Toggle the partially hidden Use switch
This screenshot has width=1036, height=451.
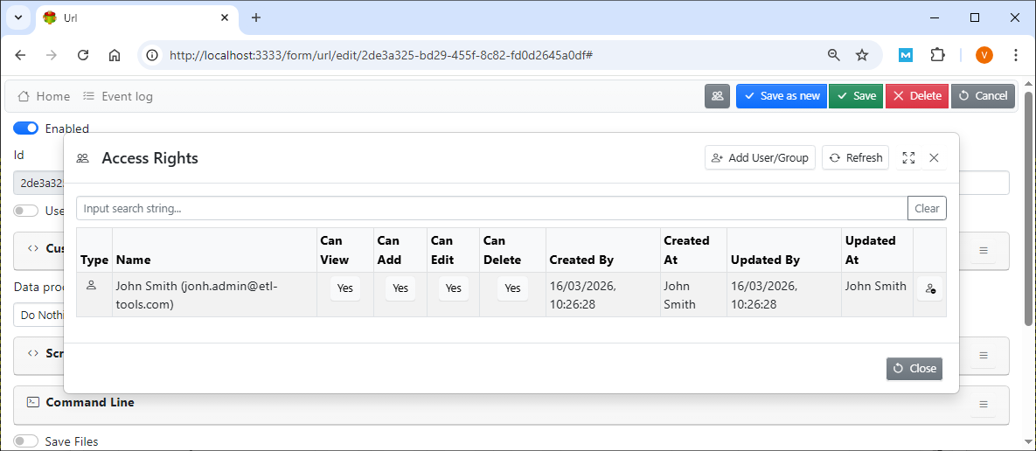(x=25, y=211)
